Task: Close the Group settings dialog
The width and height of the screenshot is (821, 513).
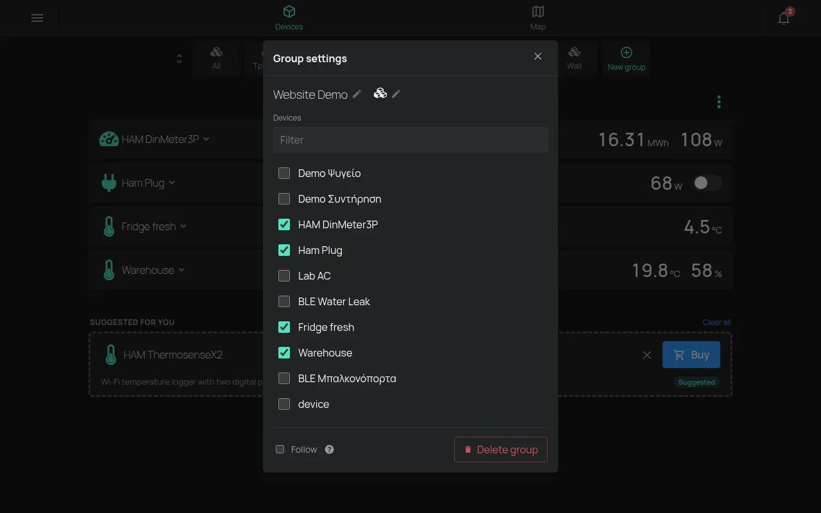Action: pyautogui.click(x=537, y=56)
